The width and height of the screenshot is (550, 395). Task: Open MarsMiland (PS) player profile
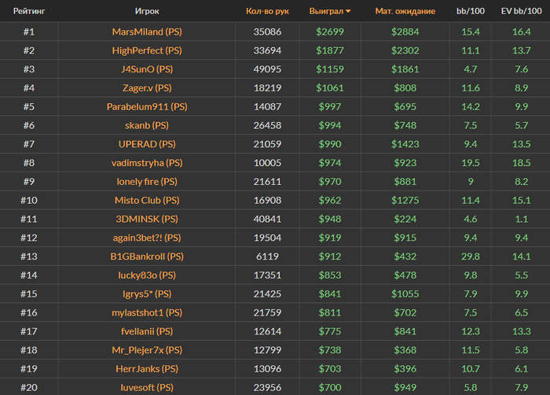[147, 31]
